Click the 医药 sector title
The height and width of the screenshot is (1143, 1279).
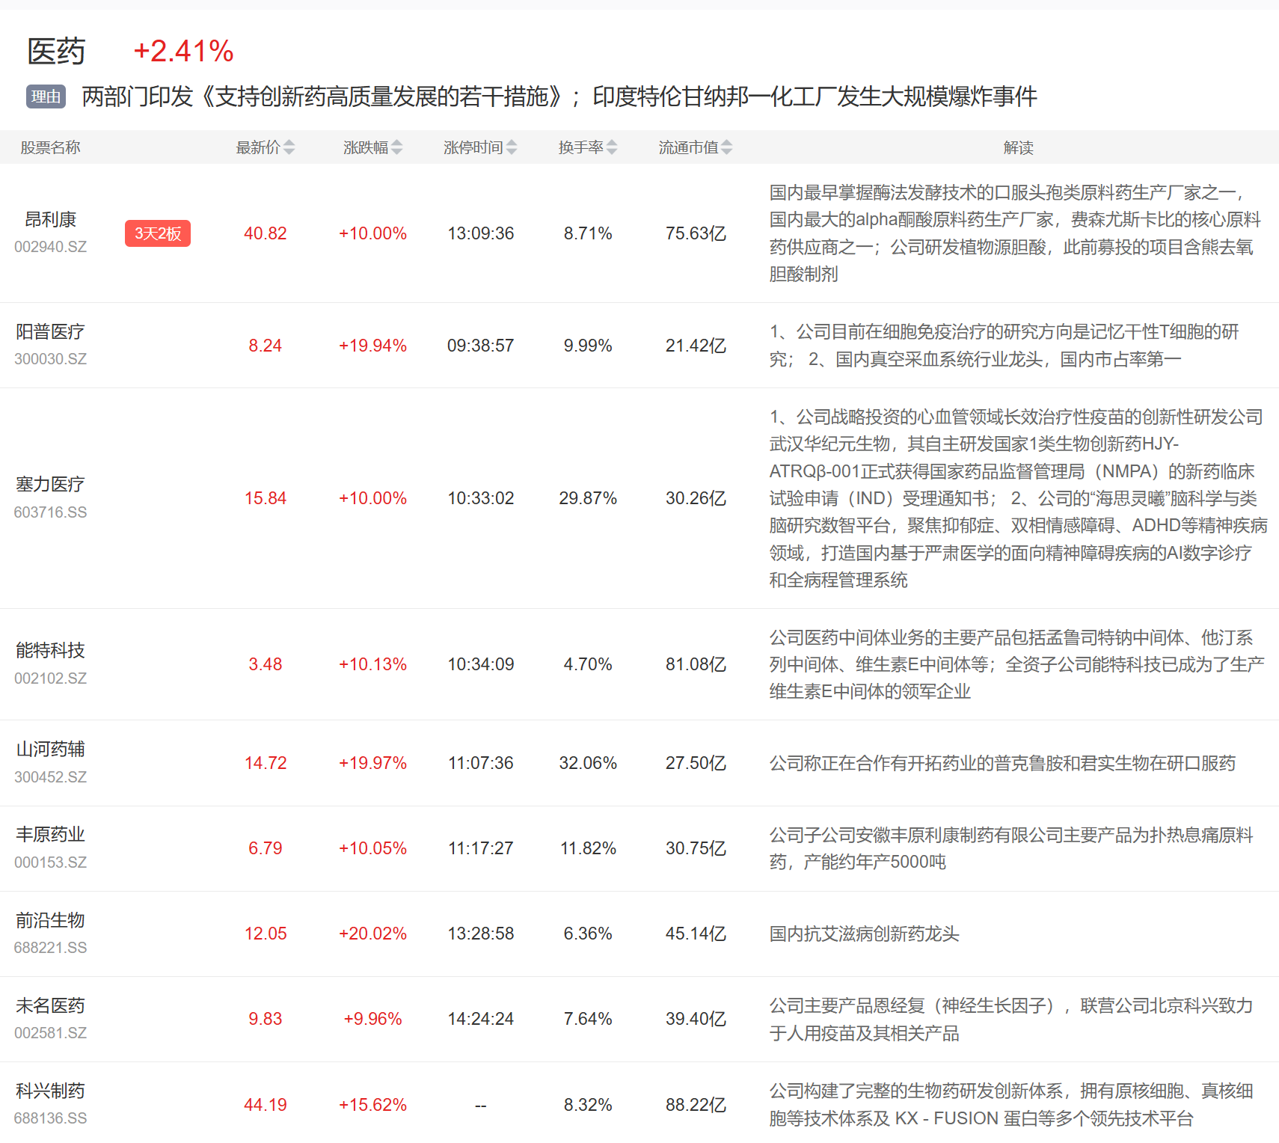(x=56, y=52)
